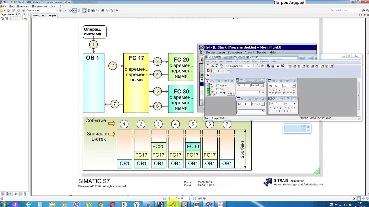Click the Google Chrome taskbar icon

(101, 204)
